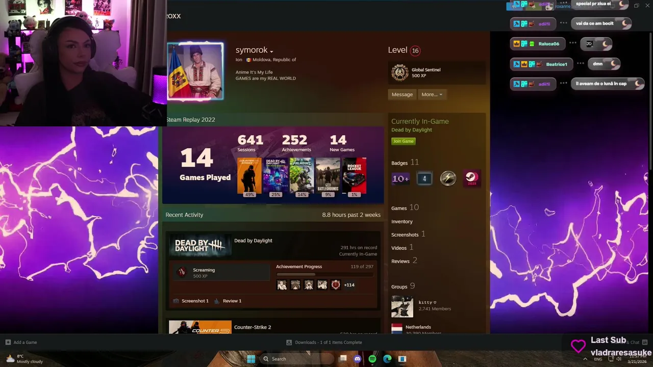This screenshot has width=653, height=367.
Task: Select the third achievement icon in Dead by Daylight
Action: click(x=309, y=285)
